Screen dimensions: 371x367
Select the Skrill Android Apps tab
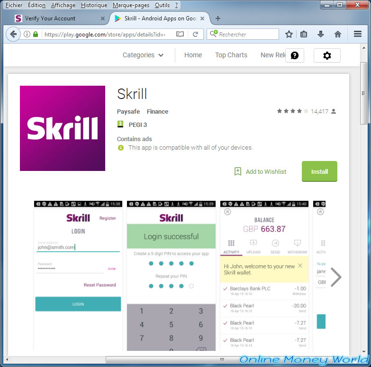tap(160, 18)
